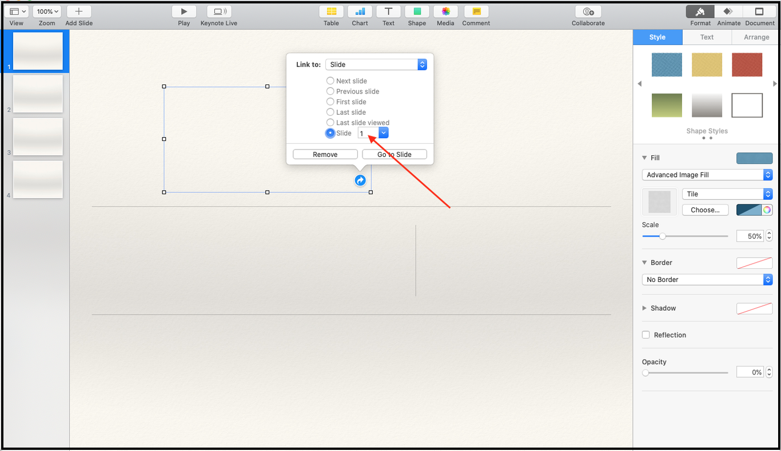Image resolution: width=781 pixels, height=451 pixels.
Task: Choose the Last slide viewed radio option
Action: (330, 123)
